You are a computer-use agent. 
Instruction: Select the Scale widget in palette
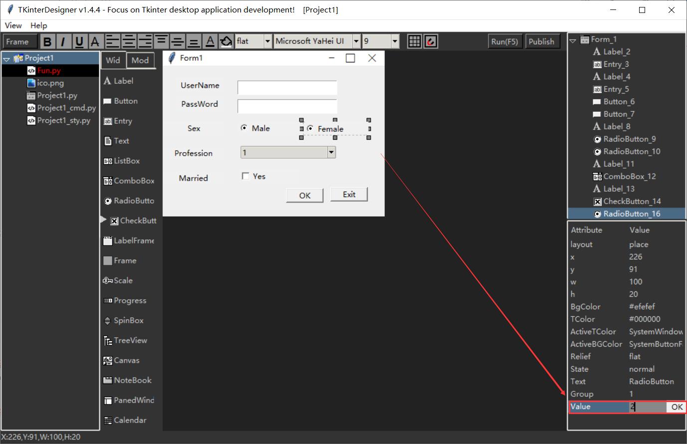pyautogui.click(x=118, y=280)
